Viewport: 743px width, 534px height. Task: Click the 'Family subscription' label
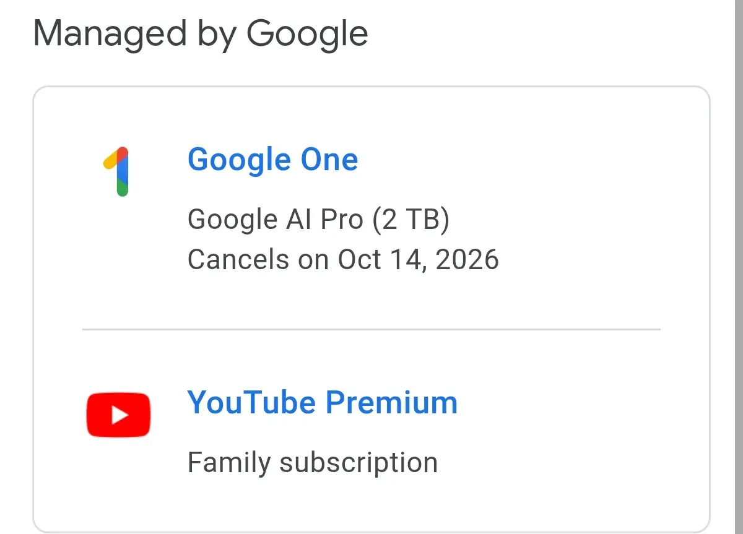click(313, 463)
